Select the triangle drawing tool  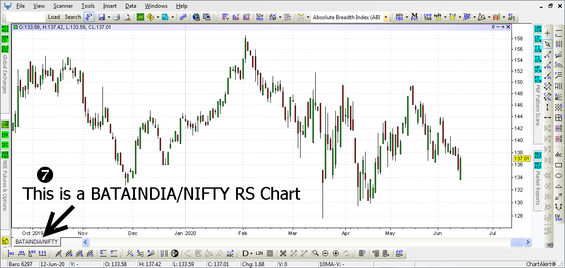tap(559, 186)
